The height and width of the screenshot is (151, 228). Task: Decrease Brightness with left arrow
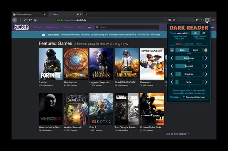pyautogui.click(x=172, y=58)
